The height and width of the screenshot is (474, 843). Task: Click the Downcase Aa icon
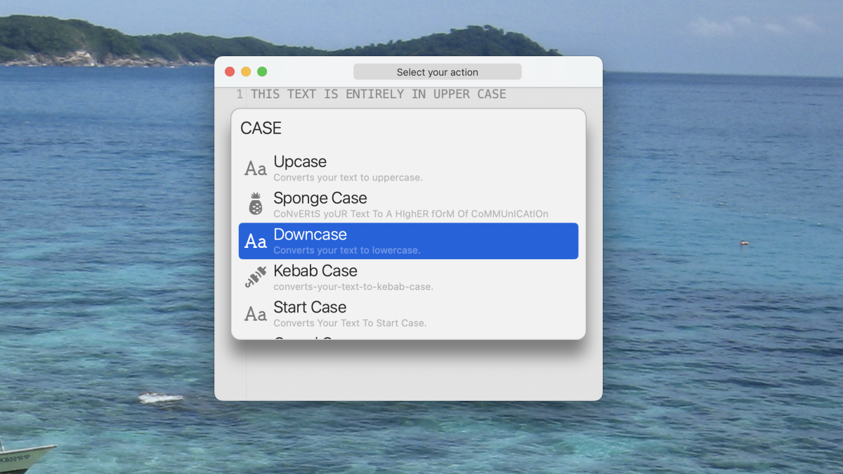tap(256, 242)
